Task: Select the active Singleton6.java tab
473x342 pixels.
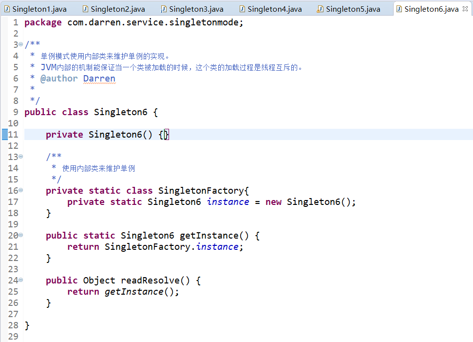Action: click(x=432, y=9)
